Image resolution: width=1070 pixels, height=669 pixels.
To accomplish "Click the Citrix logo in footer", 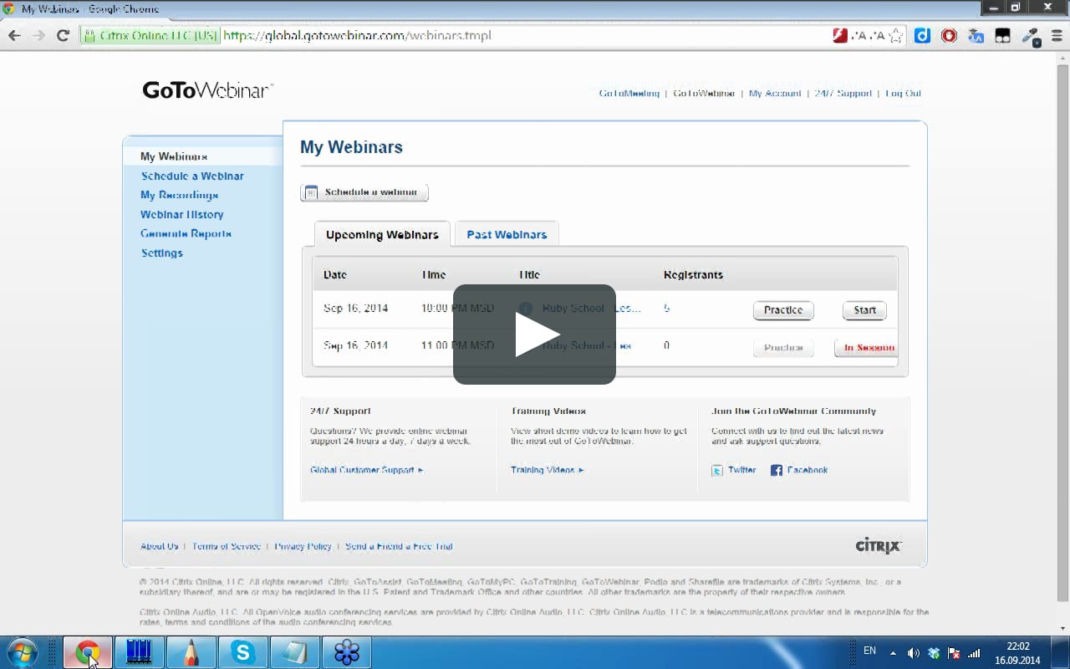I will click(879, 546).
